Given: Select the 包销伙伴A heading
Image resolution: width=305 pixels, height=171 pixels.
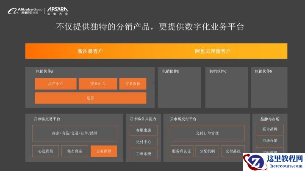Looking at the screenshot, I should 44,71.
